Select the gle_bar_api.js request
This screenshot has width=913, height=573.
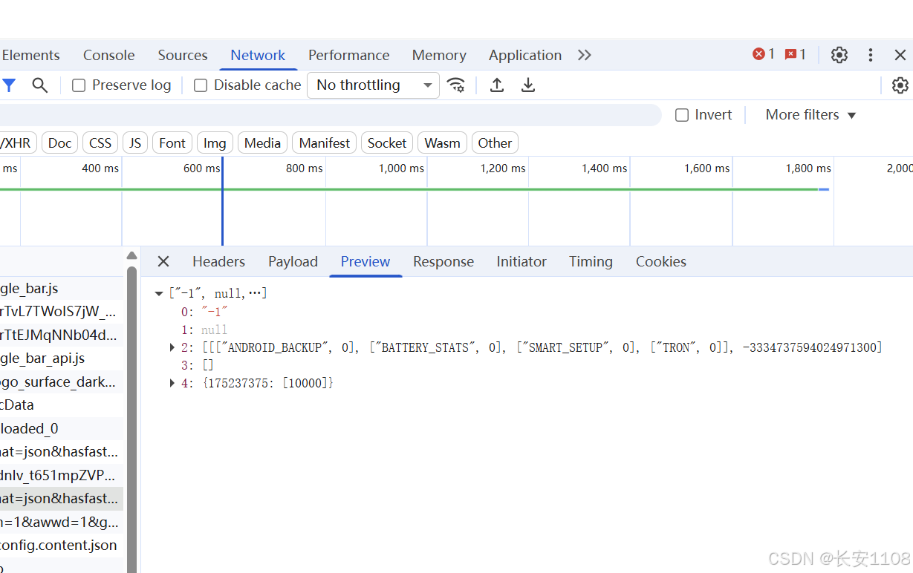coord(62,358)
